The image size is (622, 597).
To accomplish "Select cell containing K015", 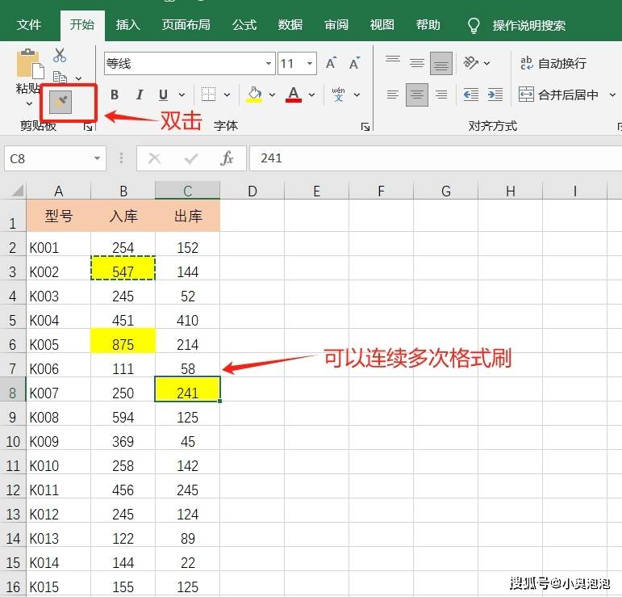I will point(58,583).
